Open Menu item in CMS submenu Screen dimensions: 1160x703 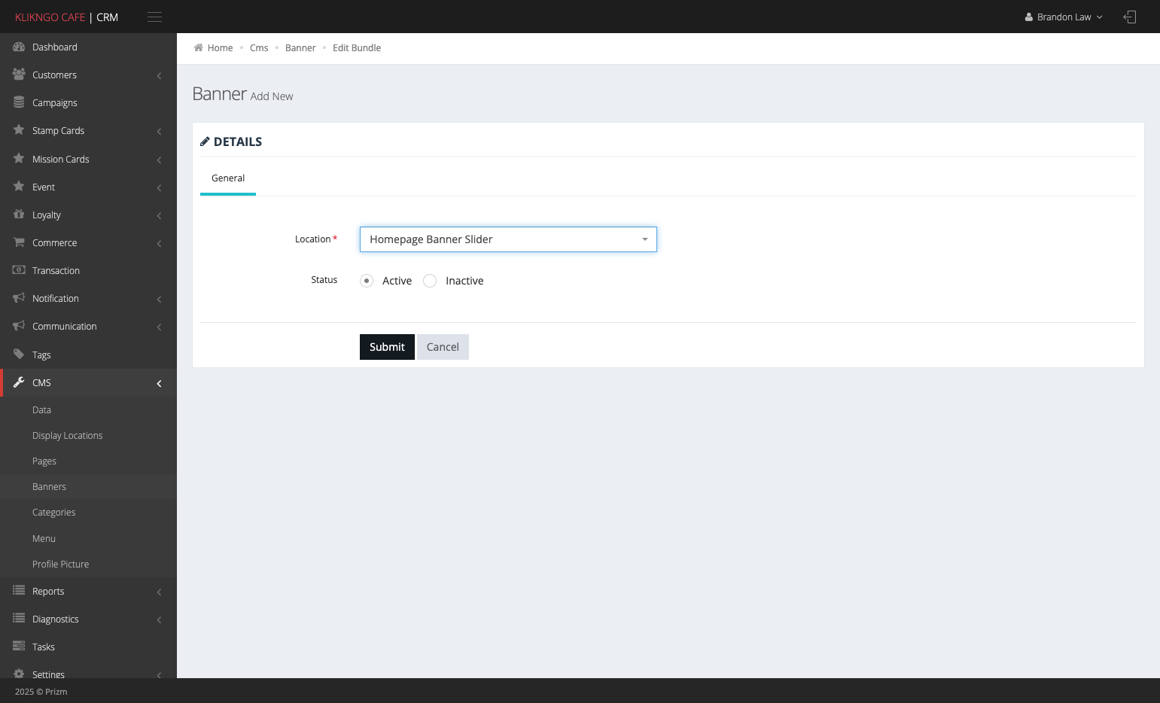click(x=44, y=539)
